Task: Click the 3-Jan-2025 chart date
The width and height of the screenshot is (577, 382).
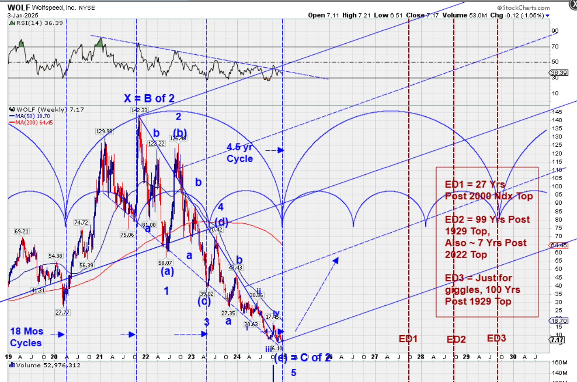Action: tap(23, 15)
